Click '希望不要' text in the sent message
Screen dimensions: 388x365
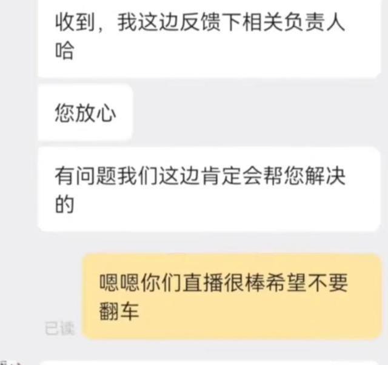click(307, 283)
